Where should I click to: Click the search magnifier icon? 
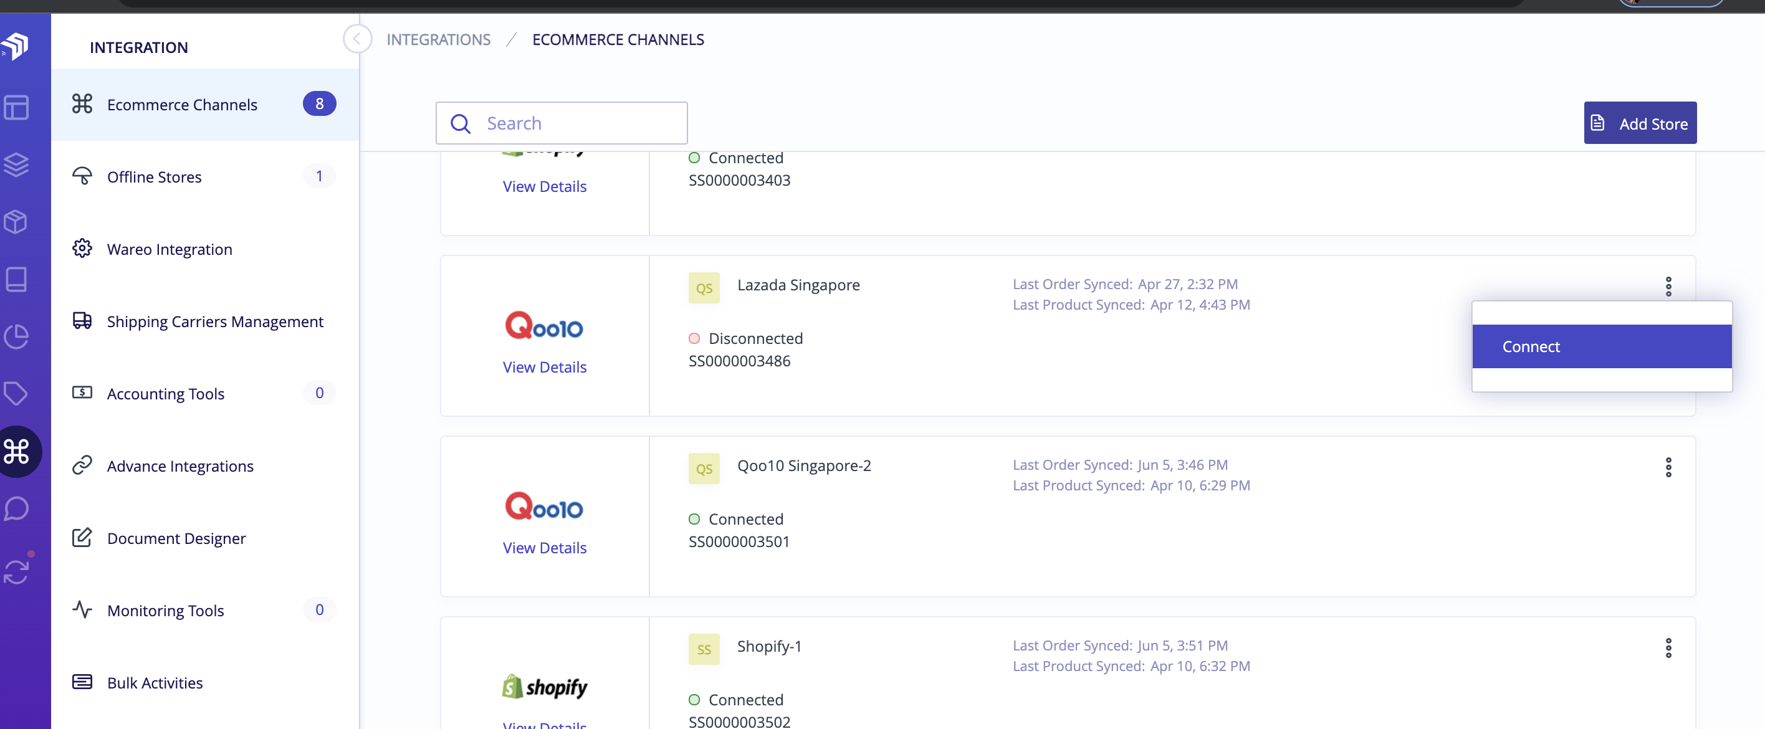(x=461, y=123)
